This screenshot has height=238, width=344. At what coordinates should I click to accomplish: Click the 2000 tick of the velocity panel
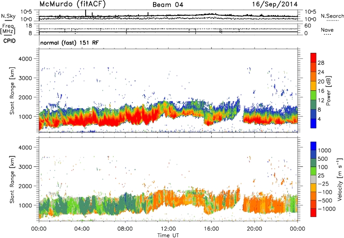pyautogui.click(x=25, y=186)
